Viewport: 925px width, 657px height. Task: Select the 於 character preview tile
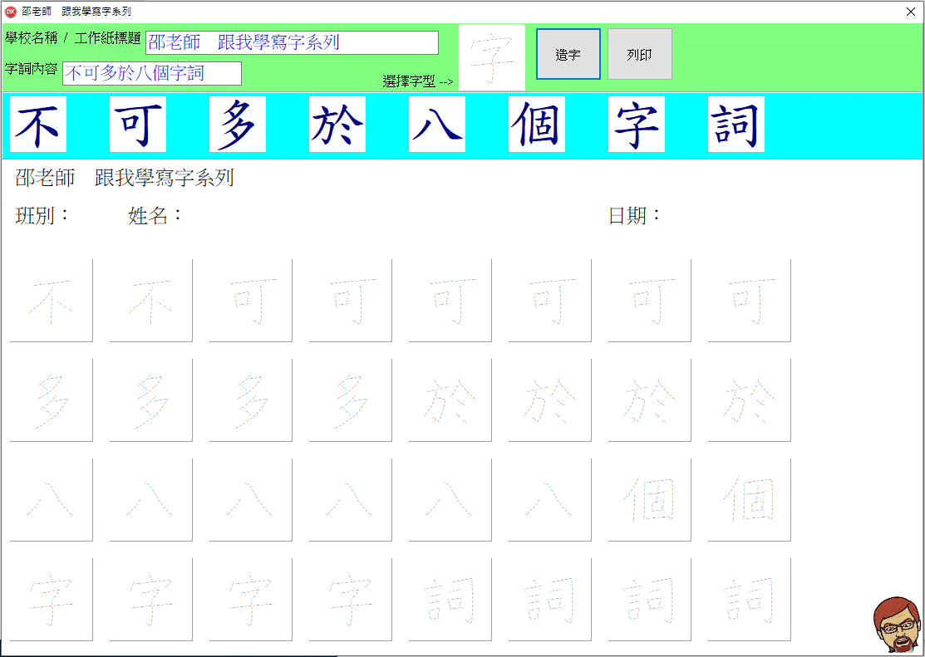pyautogui.click(x=337, y=123)
